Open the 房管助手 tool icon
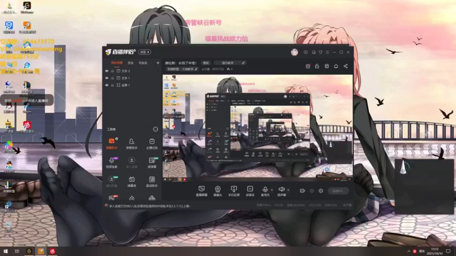 click(132, 143)
